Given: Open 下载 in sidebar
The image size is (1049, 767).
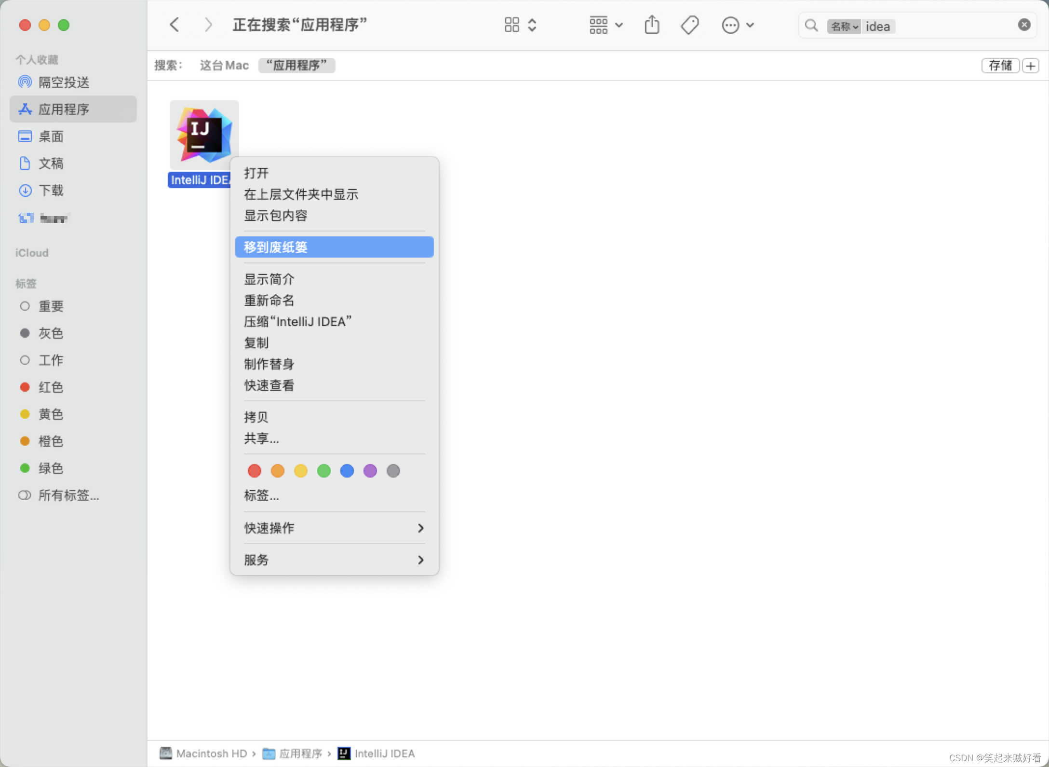Looking at the screenshot, I should [x=73, y=191].
